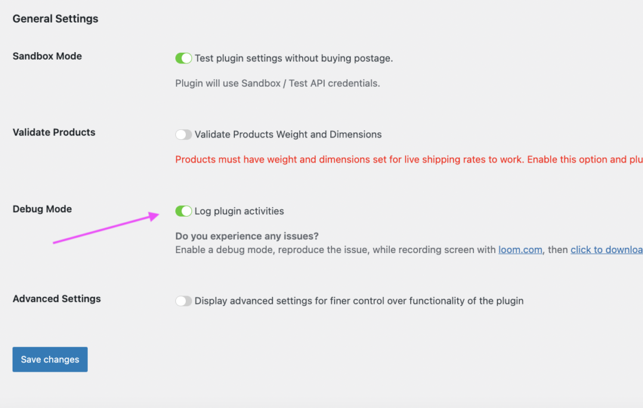Open the loom.com link
The height and width of the screenshot is (408, 643).
(x=520, y=250)
